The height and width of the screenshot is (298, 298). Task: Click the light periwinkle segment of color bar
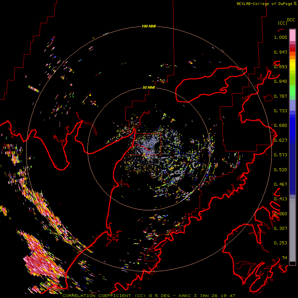tap(292, 105)
